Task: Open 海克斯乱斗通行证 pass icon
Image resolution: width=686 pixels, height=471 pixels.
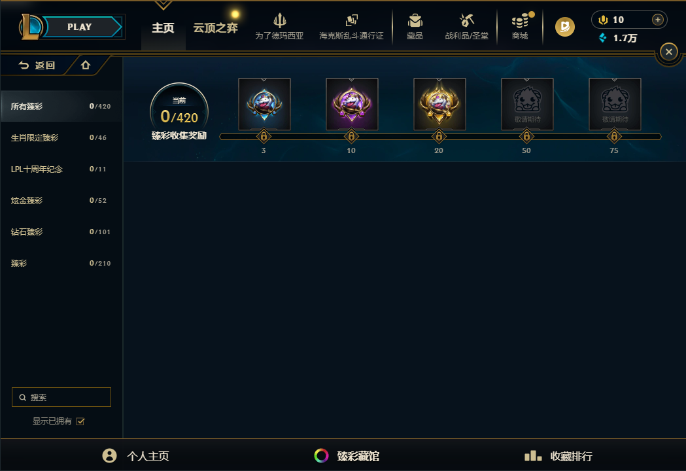Action: [x=351, y=20]
